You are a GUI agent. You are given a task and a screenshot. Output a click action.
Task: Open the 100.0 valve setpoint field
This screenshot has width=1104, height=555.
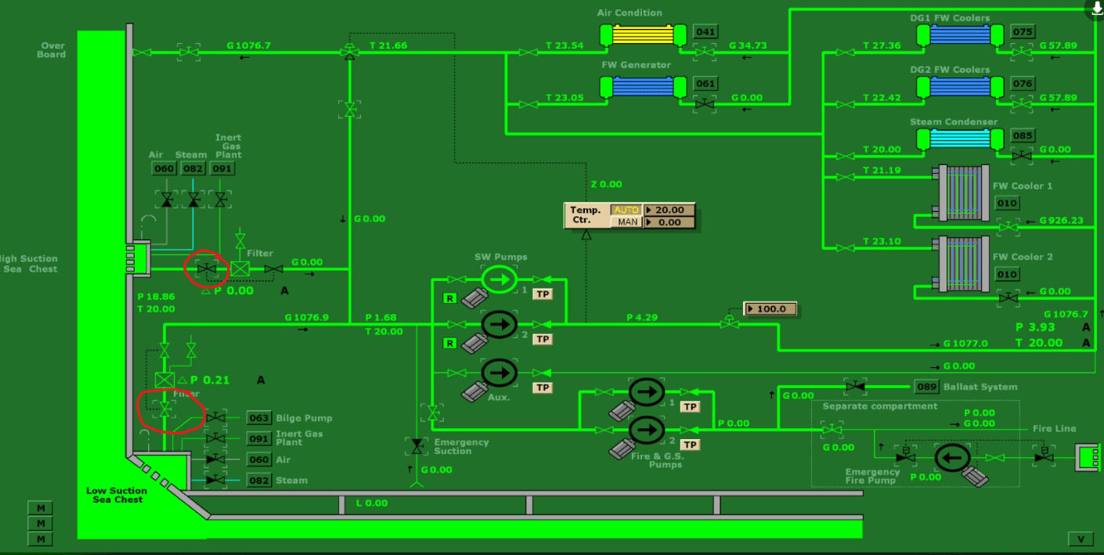click(770, 308)
